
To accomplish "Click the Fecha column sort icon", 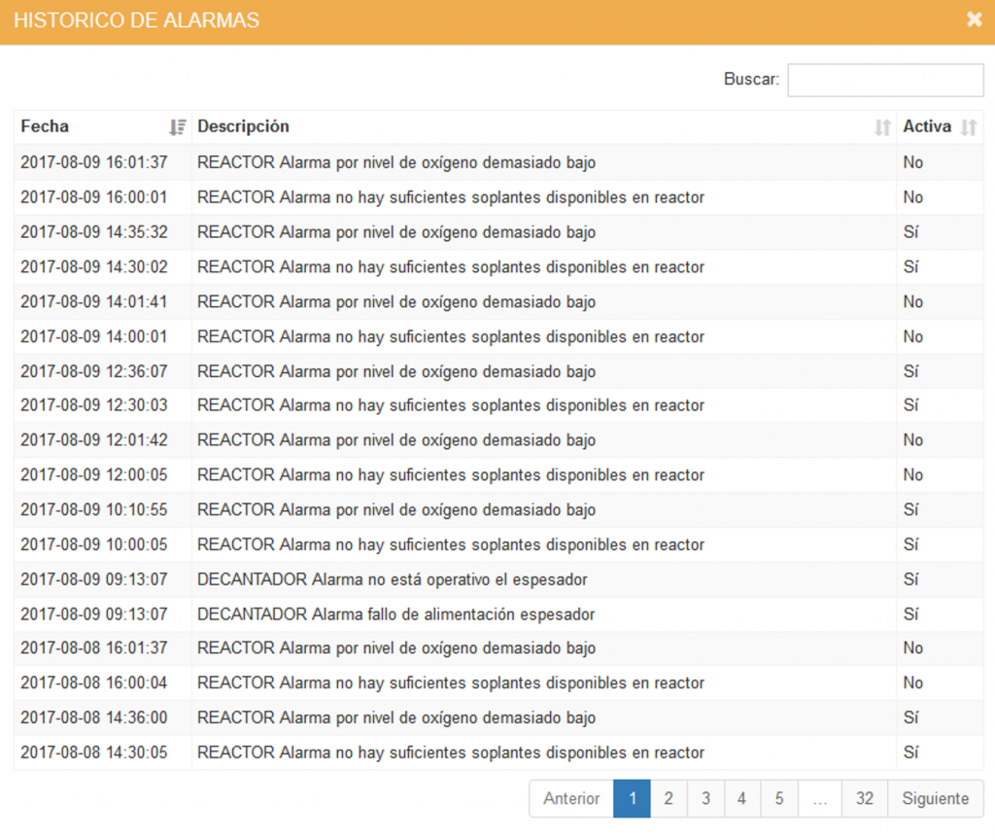I will (177, 127).
